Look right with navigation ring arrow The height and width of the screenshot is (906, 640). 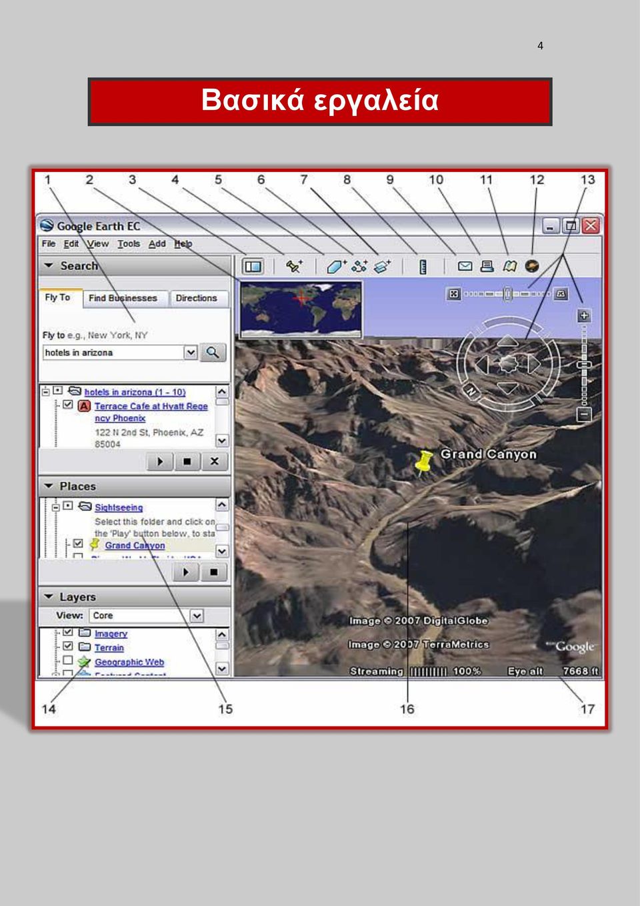534,364
